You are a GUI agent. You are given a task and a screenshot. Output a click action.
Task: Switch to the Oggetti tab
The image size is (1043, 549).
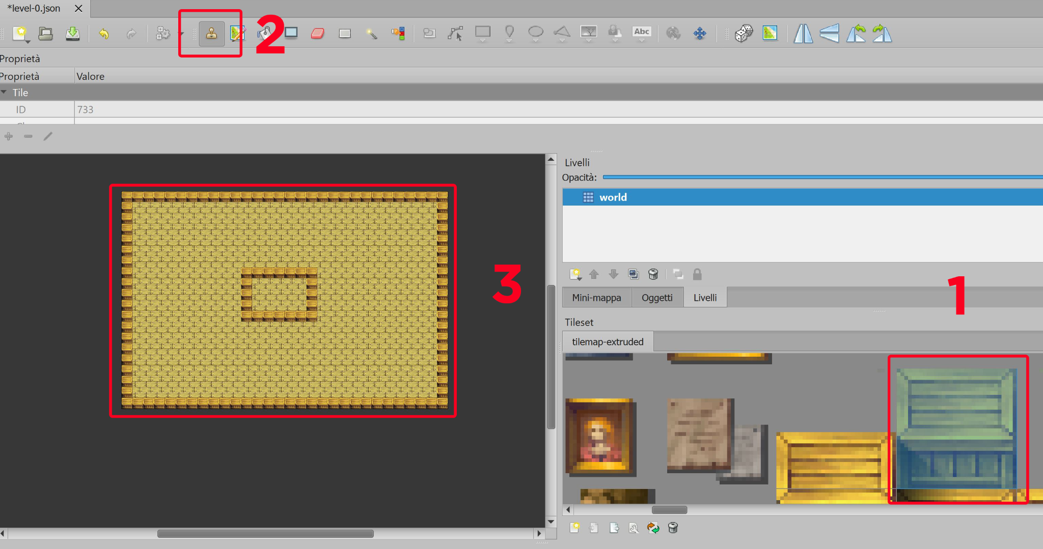point(657,298)
